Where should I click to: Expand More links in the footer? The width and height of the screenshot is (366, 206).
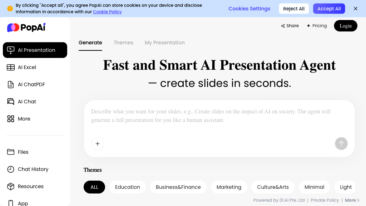pos(352,200)
